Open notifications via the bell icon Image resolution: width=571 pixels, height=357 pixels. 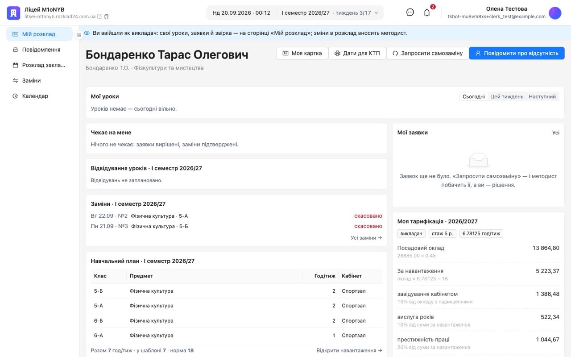(427, 12)
